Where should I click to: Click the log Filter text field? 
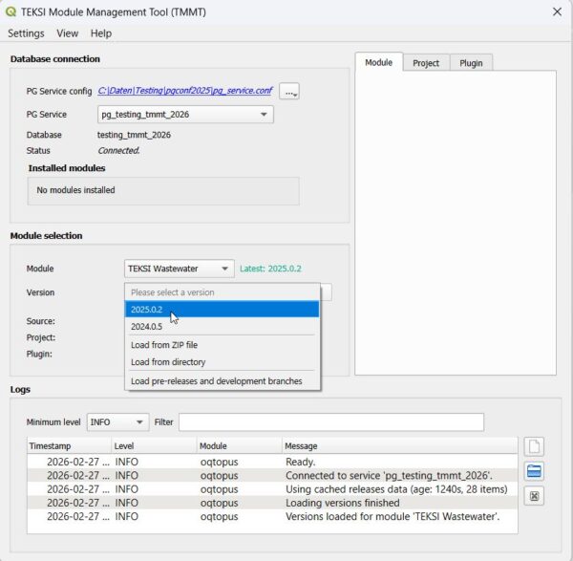click(x=330, y=421)
